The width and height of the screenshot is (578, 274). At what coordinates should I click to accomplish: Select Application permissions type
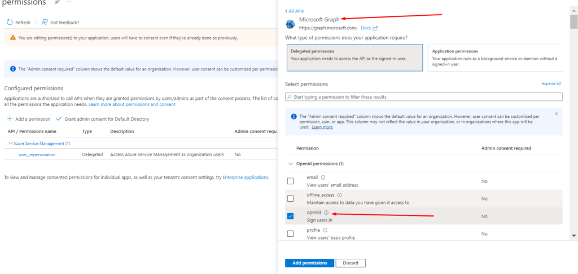[495, 58]
